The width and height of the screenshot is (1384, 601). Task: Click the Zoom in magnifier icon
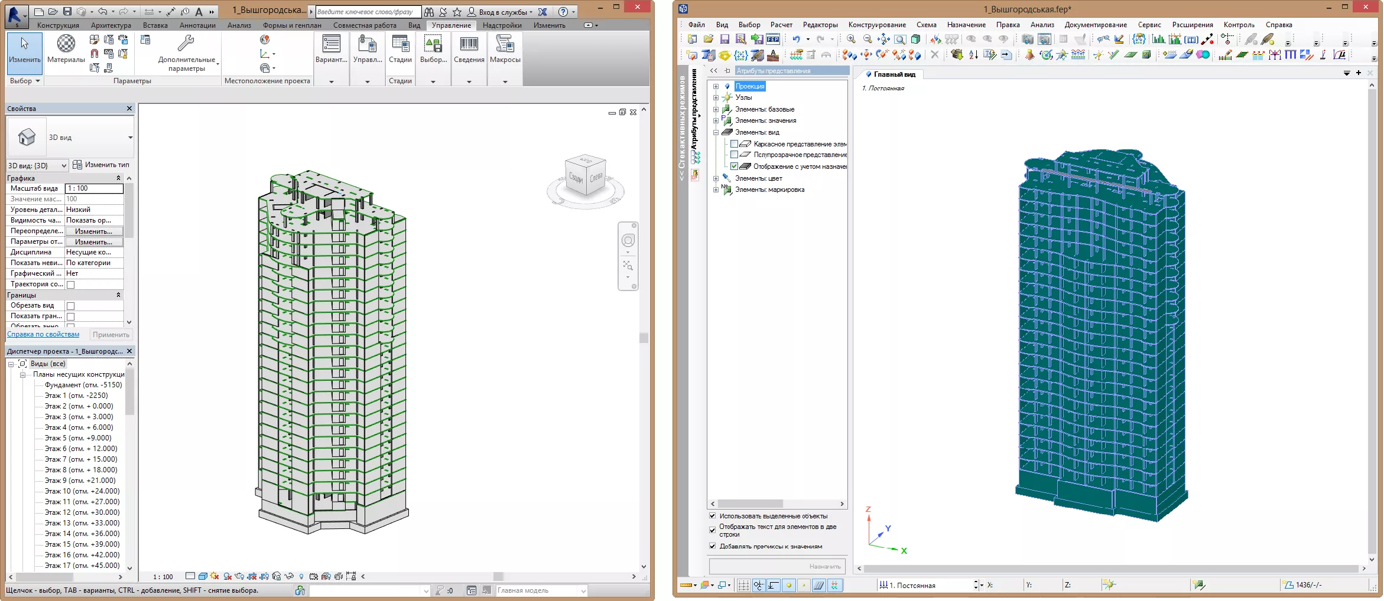851,40
